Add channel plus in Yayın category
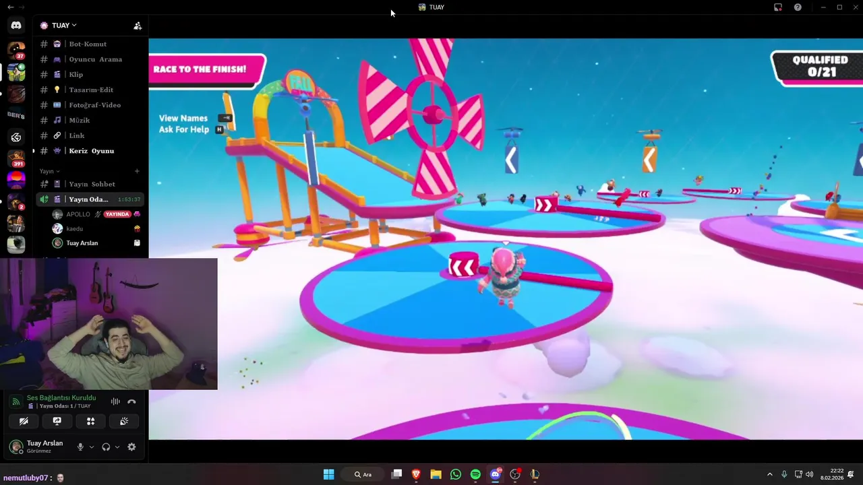This screenshot has height=485, width=863. 137,171
